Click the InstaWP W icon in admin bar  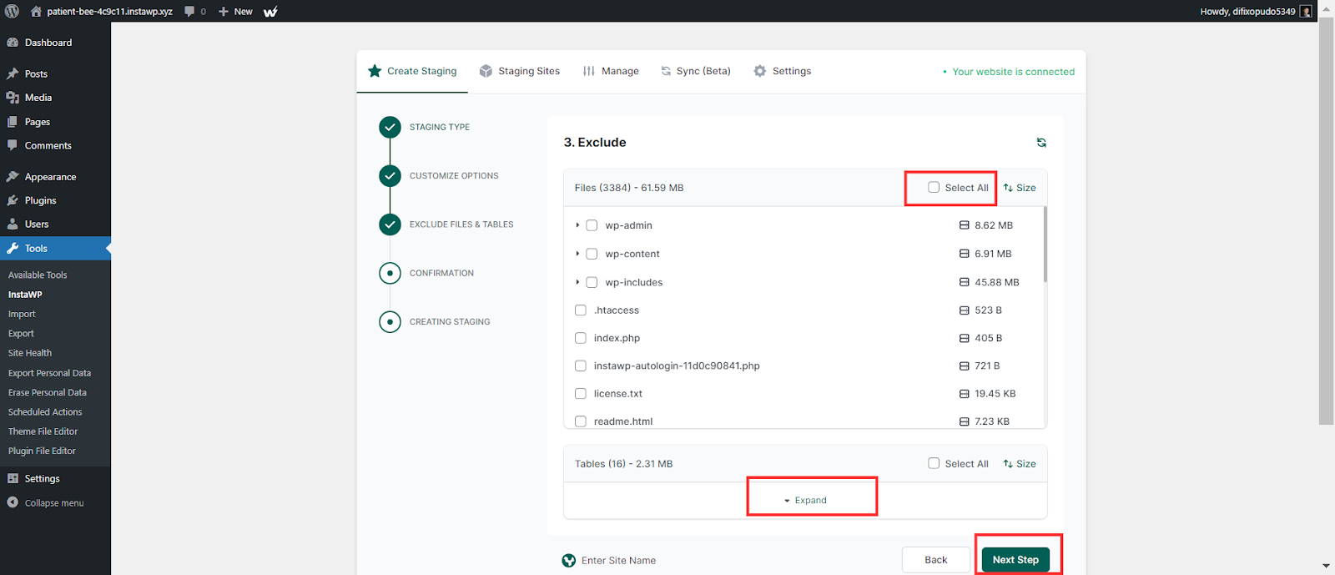coord(270,12)
